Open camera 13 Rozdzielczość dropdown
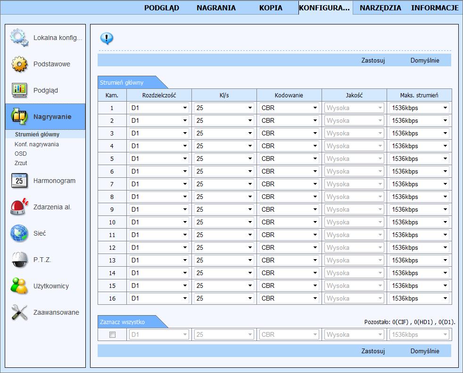463x373 pixels. [159, 260]
